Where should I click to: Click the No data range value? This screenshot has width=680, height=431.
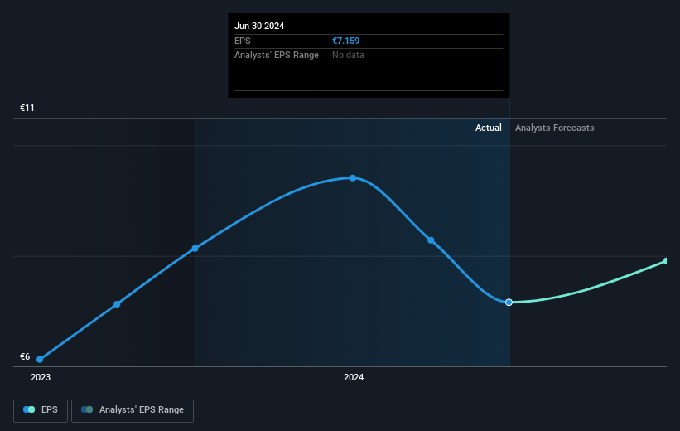[x=348, y=56]
